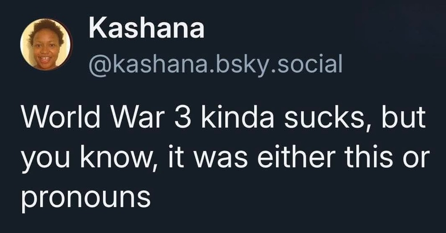Click the smiling face in the avatar
Image resolution: width=446 pixels, height=233 pixels.
click(45, 49)
